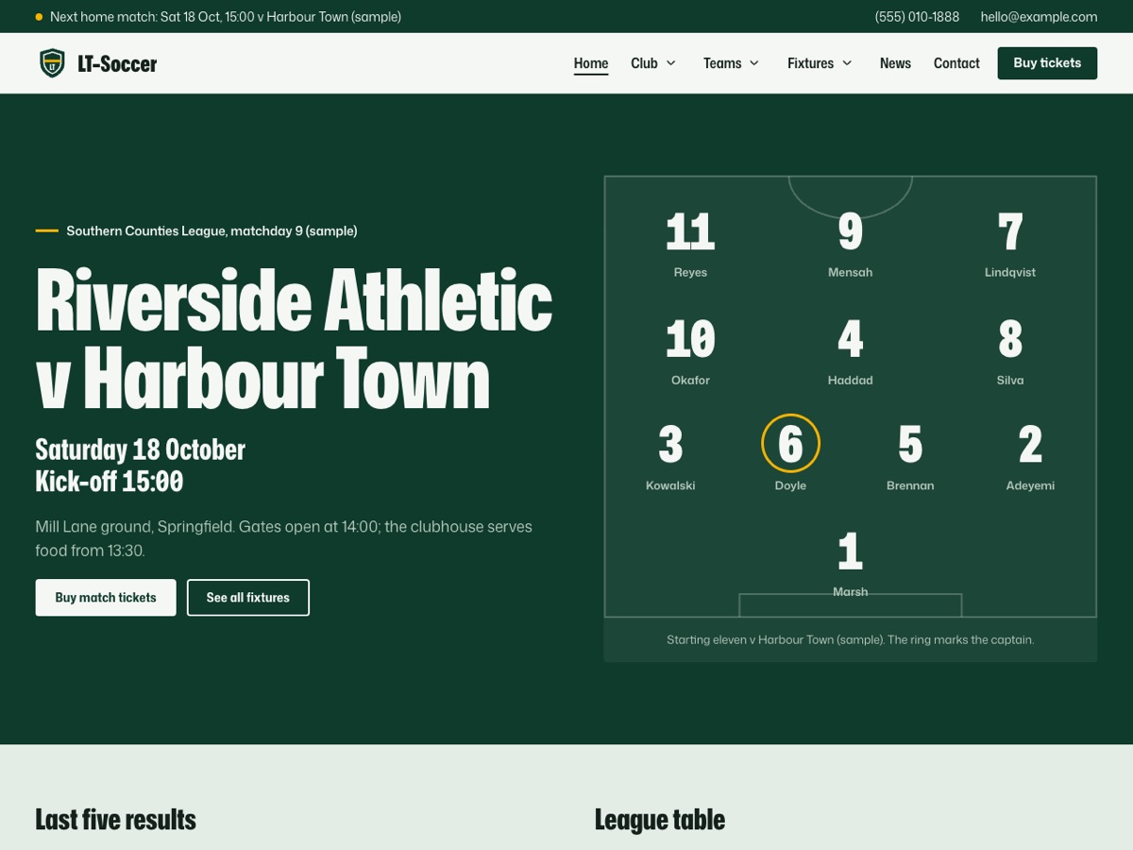1133x850 pixels.
Task: Select player number 11 Reyes
Action: pos(690,244)
